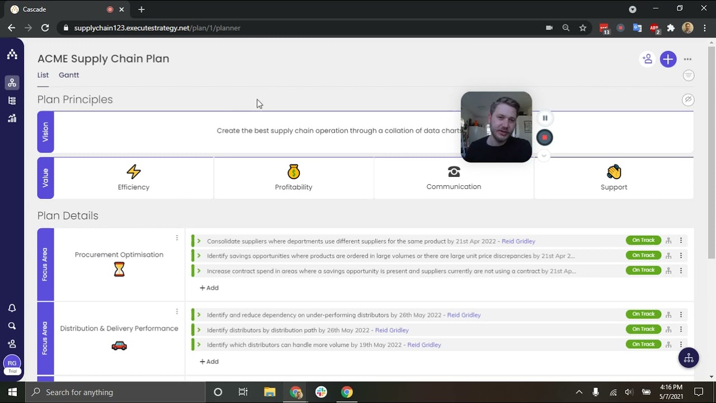Open the Chrome profile dropdown arrow in title bar
Image resolution: width=716 pixels, height=403 pixels.
(x=633, y=10)
